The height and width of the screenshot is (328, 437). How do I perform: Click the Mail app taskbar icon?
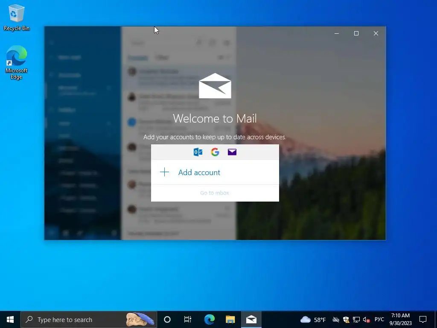251,319
